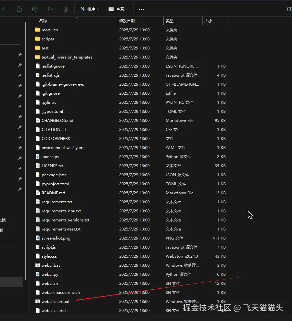Select the .pylintrc file name

pyautogui.click(x=49, y=102)
